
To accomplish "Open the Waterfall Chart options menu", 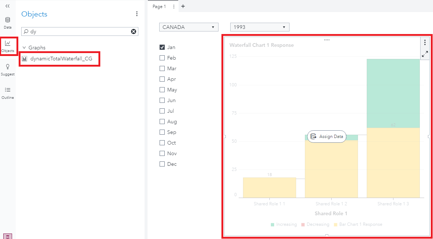I will click(425, 42).
